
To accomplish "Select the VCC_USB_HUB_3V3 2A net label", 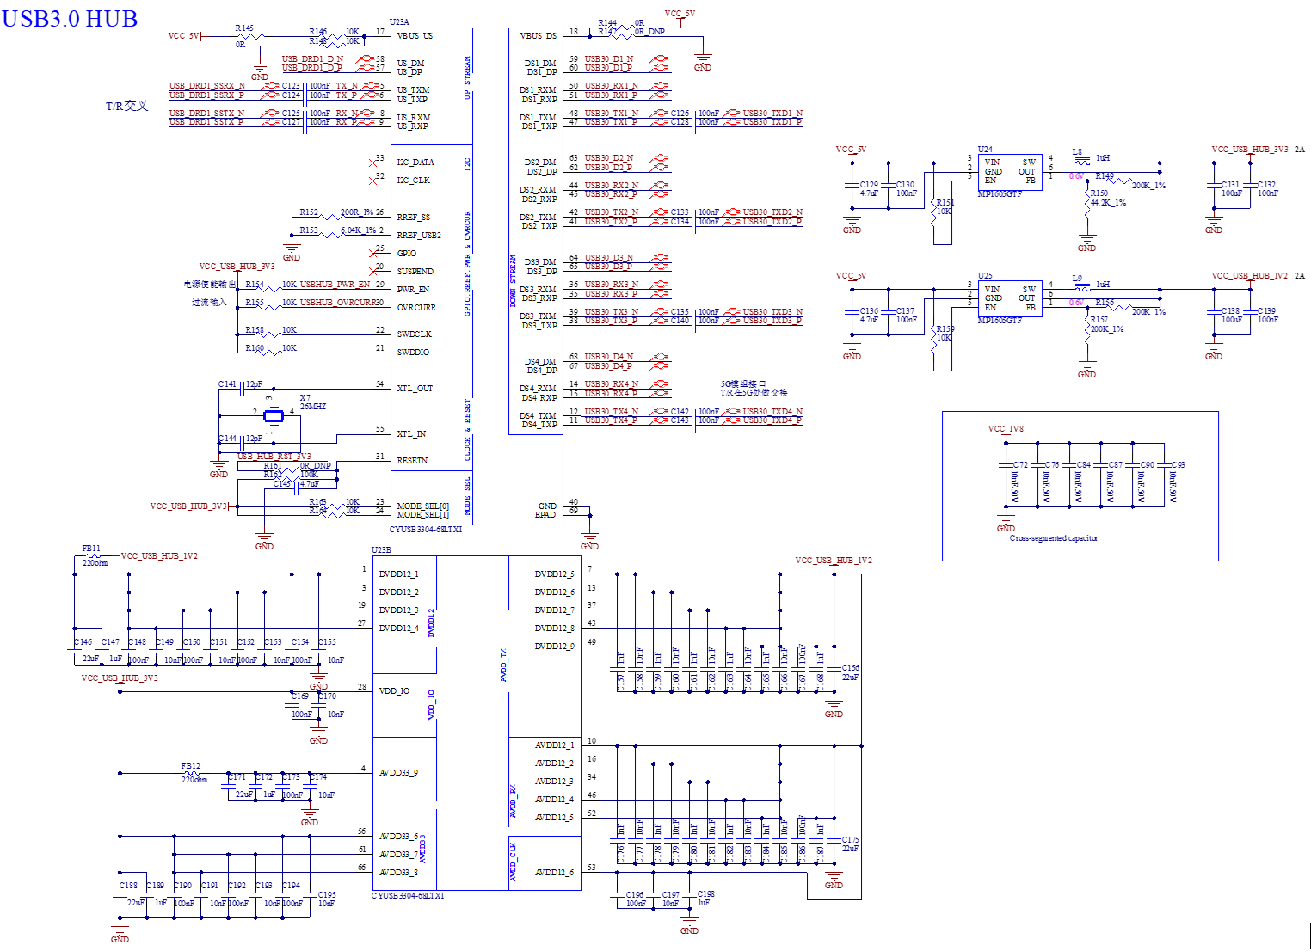I will [x=1259, y=150].
